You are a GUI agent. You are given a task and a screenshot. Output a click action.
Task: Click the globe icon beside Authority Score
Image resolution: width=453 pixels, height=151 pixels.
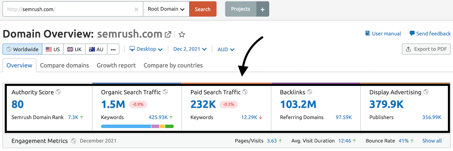coord(58,92)
